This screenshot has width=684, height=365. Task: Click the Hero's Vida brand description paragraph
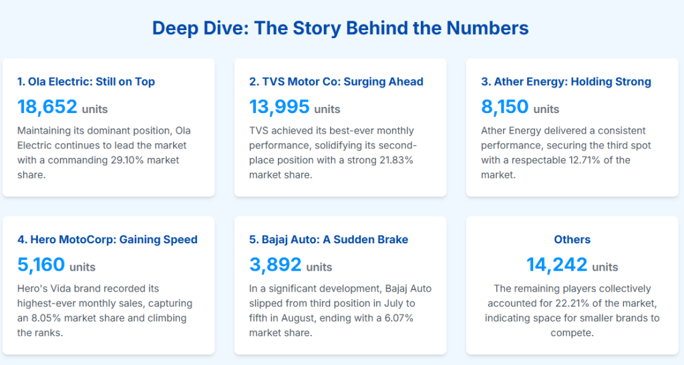[x=104, y=310]
